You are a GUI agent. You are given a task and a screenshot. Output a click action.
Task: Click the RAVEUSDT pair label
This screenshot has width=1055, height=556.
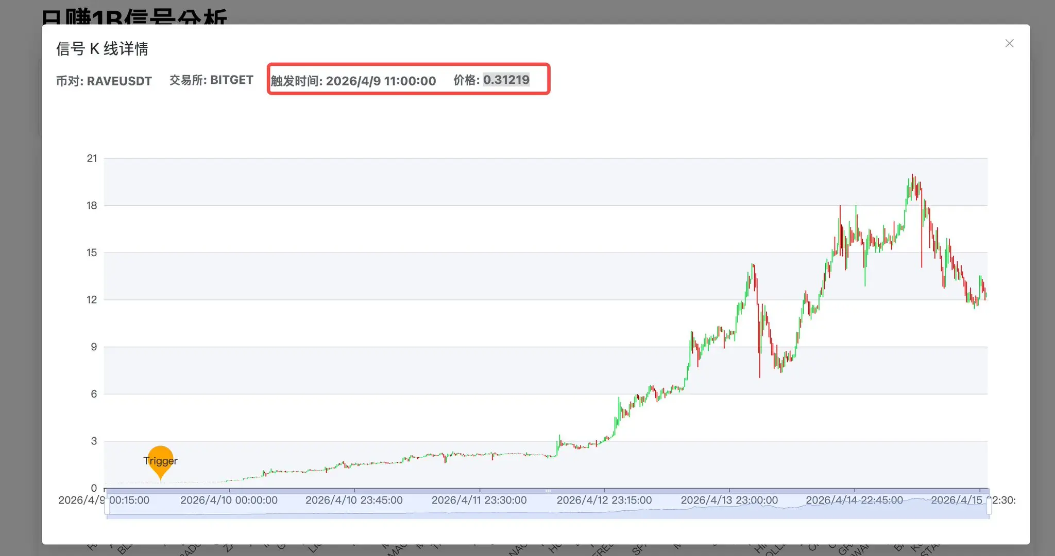tap(119, 81)
